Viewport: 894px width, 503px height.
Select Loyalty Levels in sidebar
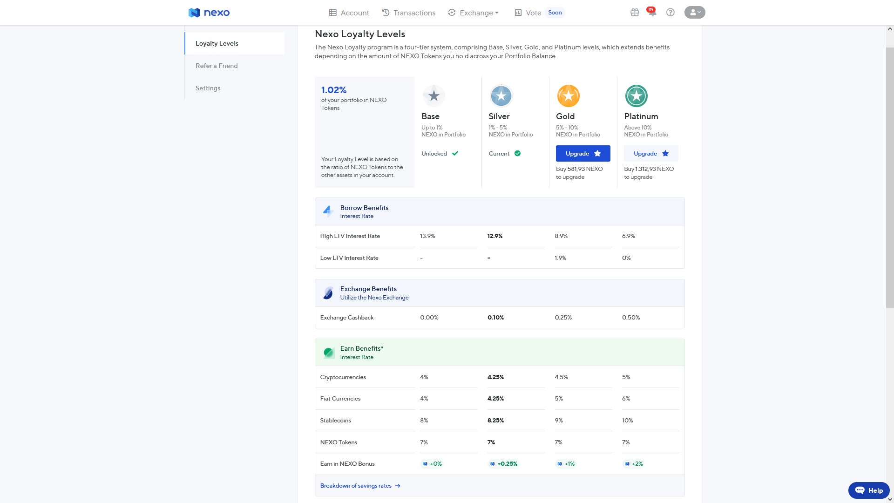point(235,43)
